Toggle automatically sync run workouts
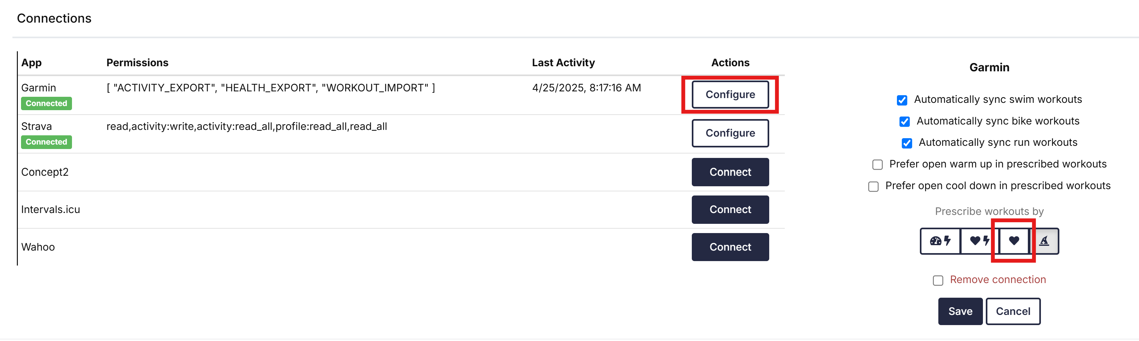 (907, 143)
